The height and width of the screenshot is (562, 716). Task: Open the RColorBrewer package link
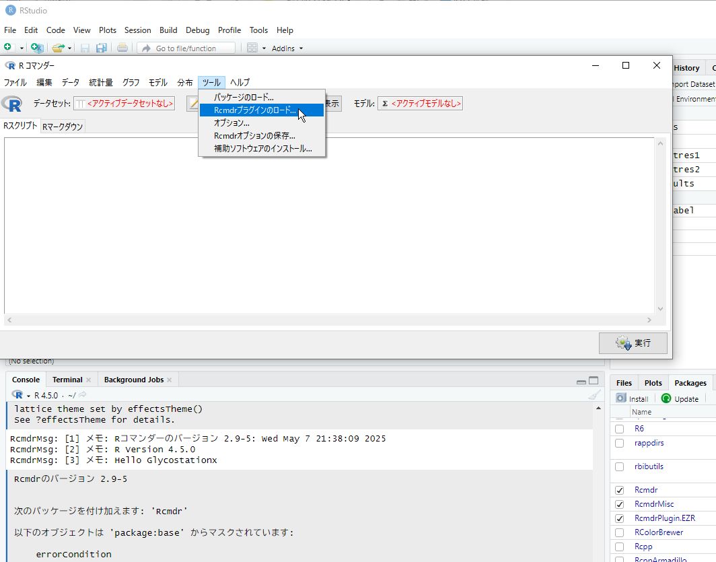click(x=659, y=533)
